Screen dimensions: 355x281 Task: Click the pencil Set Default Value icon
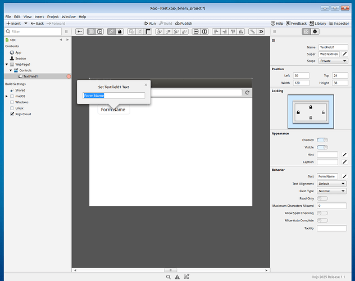[x=111, y=31]
